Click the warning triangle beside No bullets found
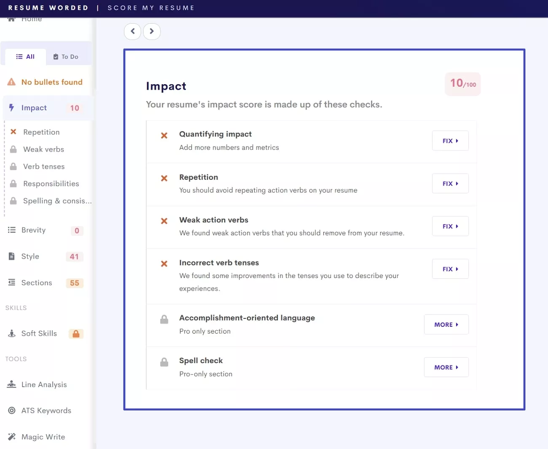This screenshot has height=449, width=548. tap(11, 82)
